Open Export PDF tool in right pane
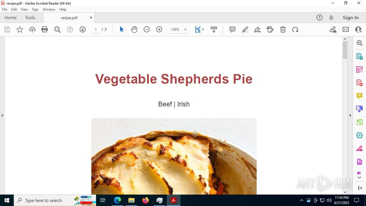The image size is (366, 206). (x=359, y=56)
